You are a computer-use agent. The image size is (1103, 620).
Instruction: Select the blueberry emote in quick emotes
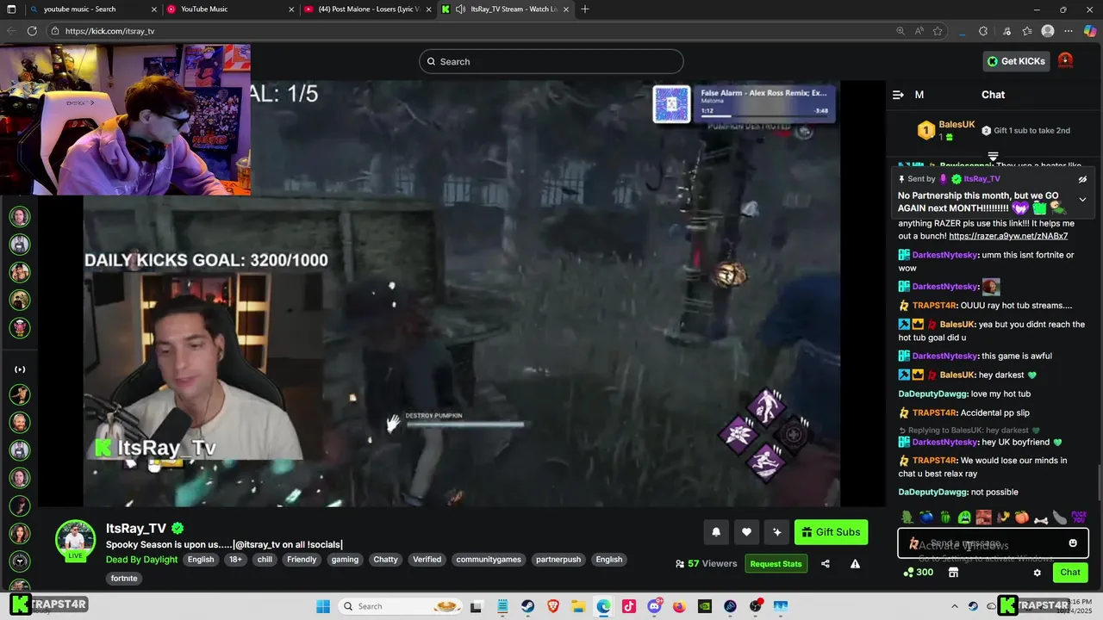926,517
